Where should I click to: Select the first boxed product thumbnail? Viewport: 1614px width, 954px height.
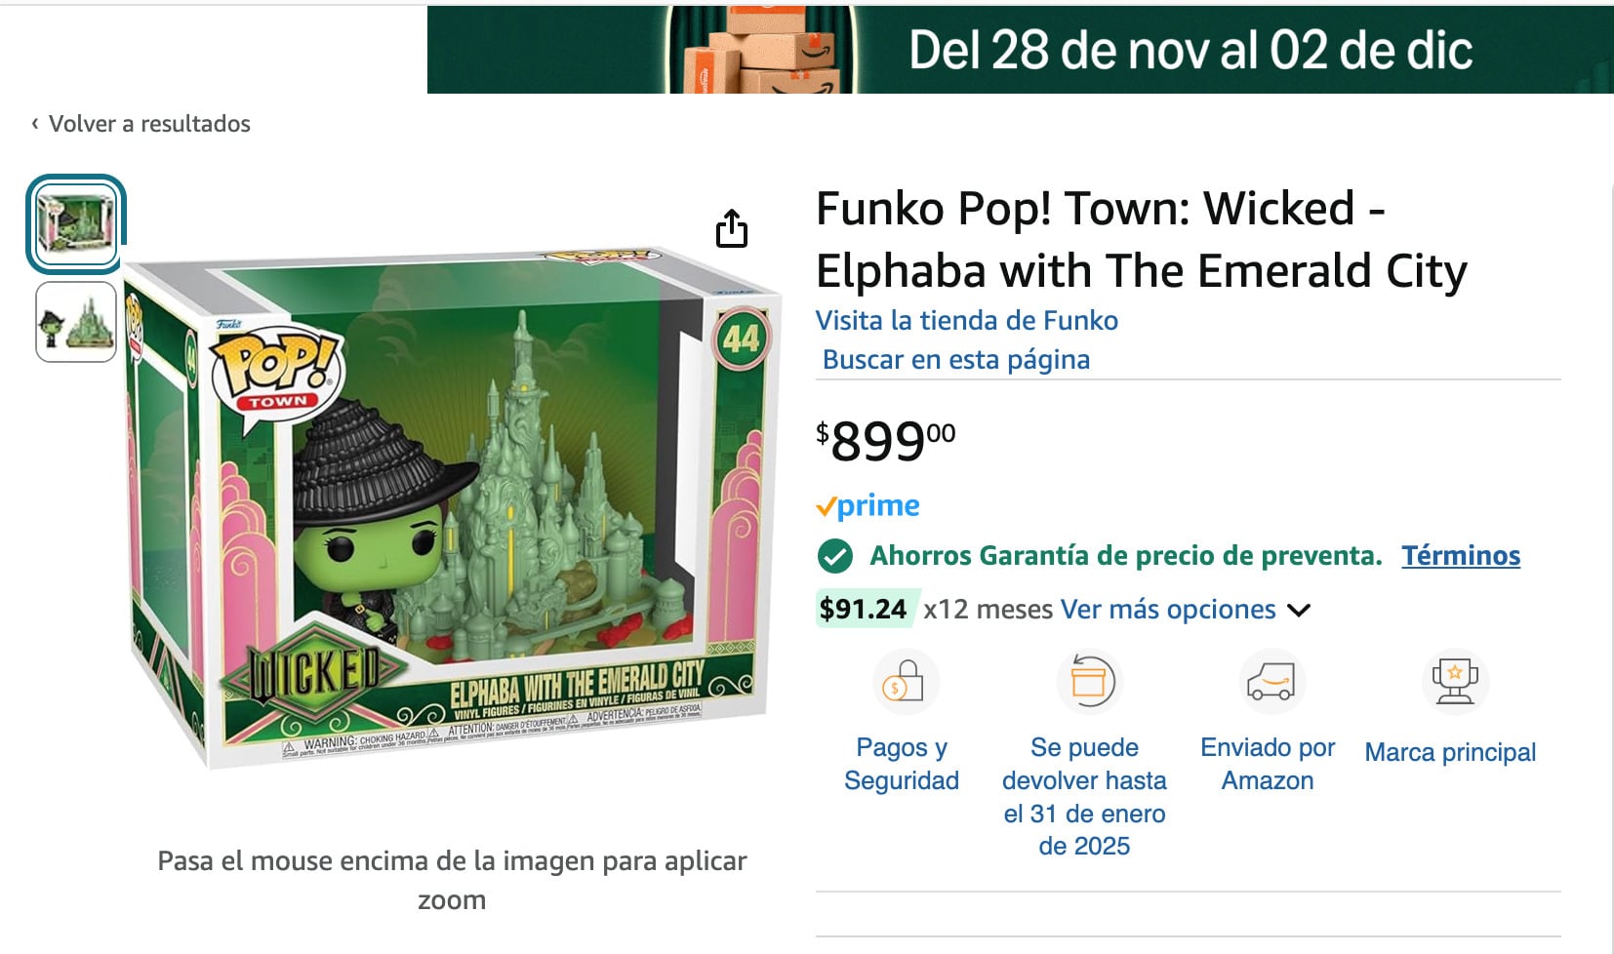coord(76,223)
